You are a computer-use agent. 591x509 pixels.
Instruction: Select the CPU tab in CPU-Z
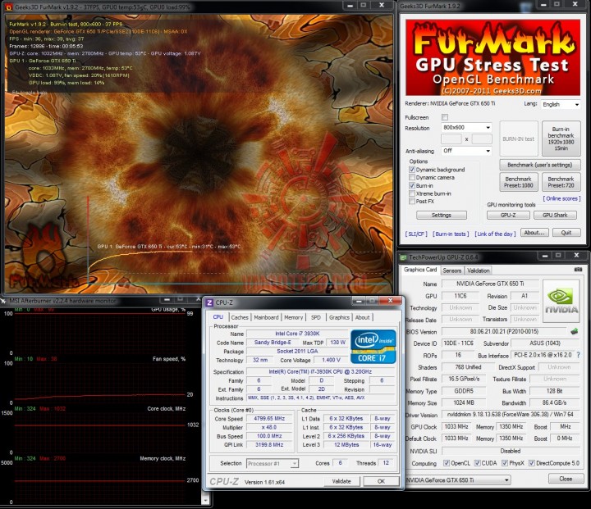coord(218,317)
